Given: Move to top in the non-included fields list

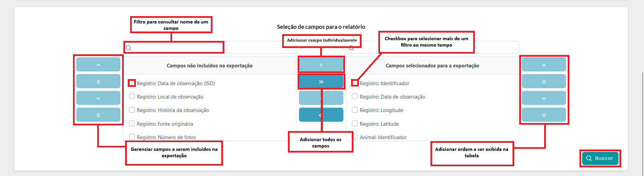Looking at the screenshot, I should tap(98, 81).
